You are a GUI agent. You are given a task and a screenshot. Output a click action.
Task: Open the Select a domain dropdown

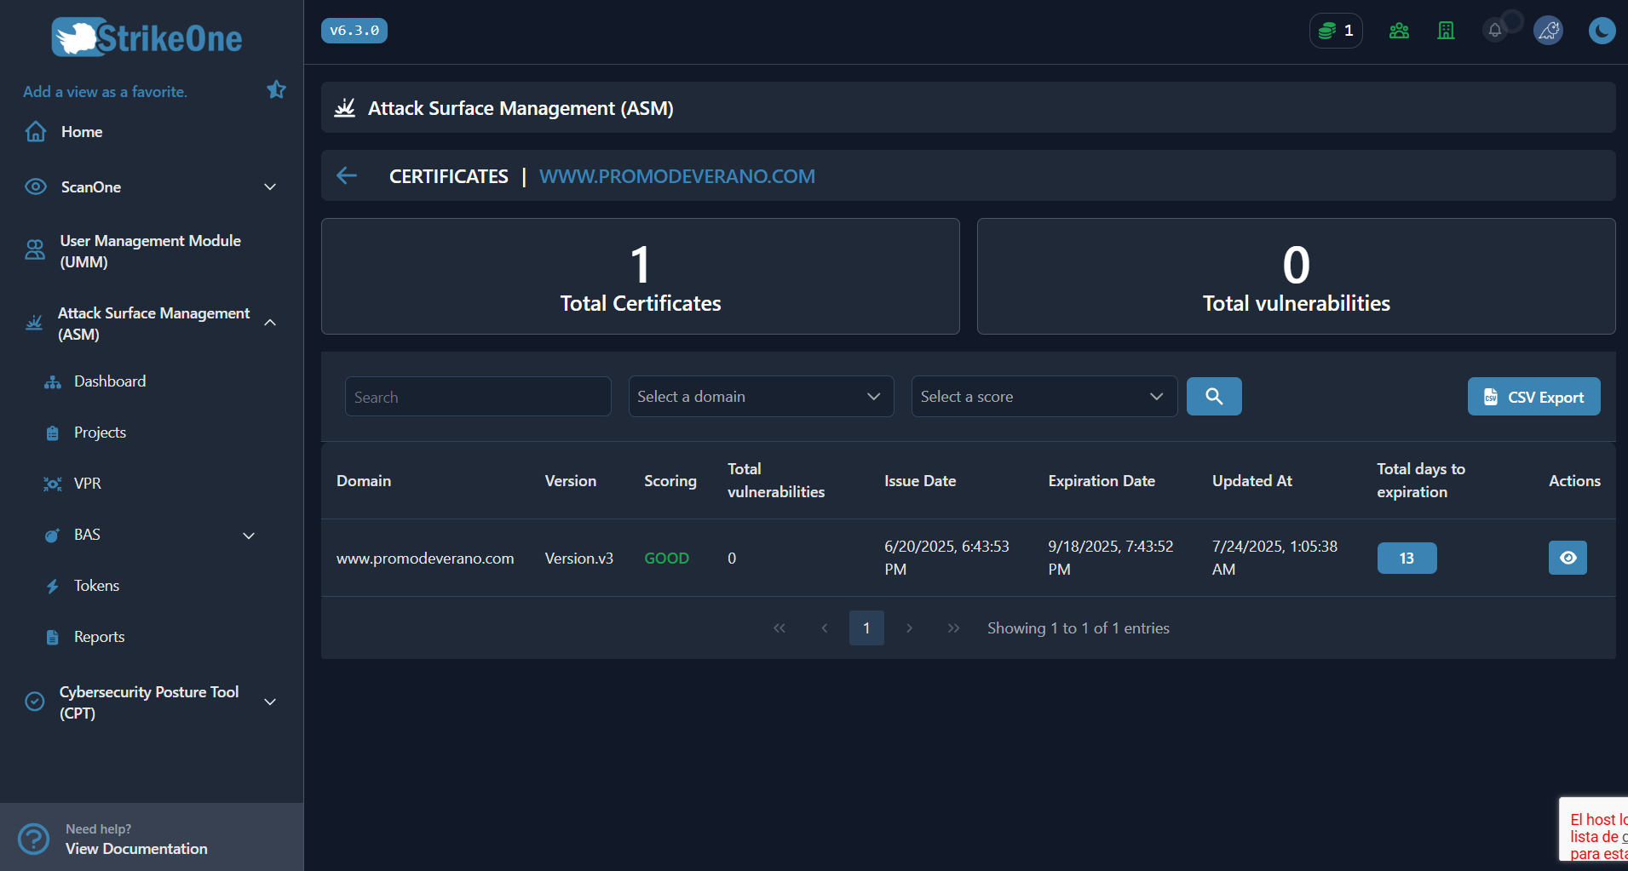760,396
